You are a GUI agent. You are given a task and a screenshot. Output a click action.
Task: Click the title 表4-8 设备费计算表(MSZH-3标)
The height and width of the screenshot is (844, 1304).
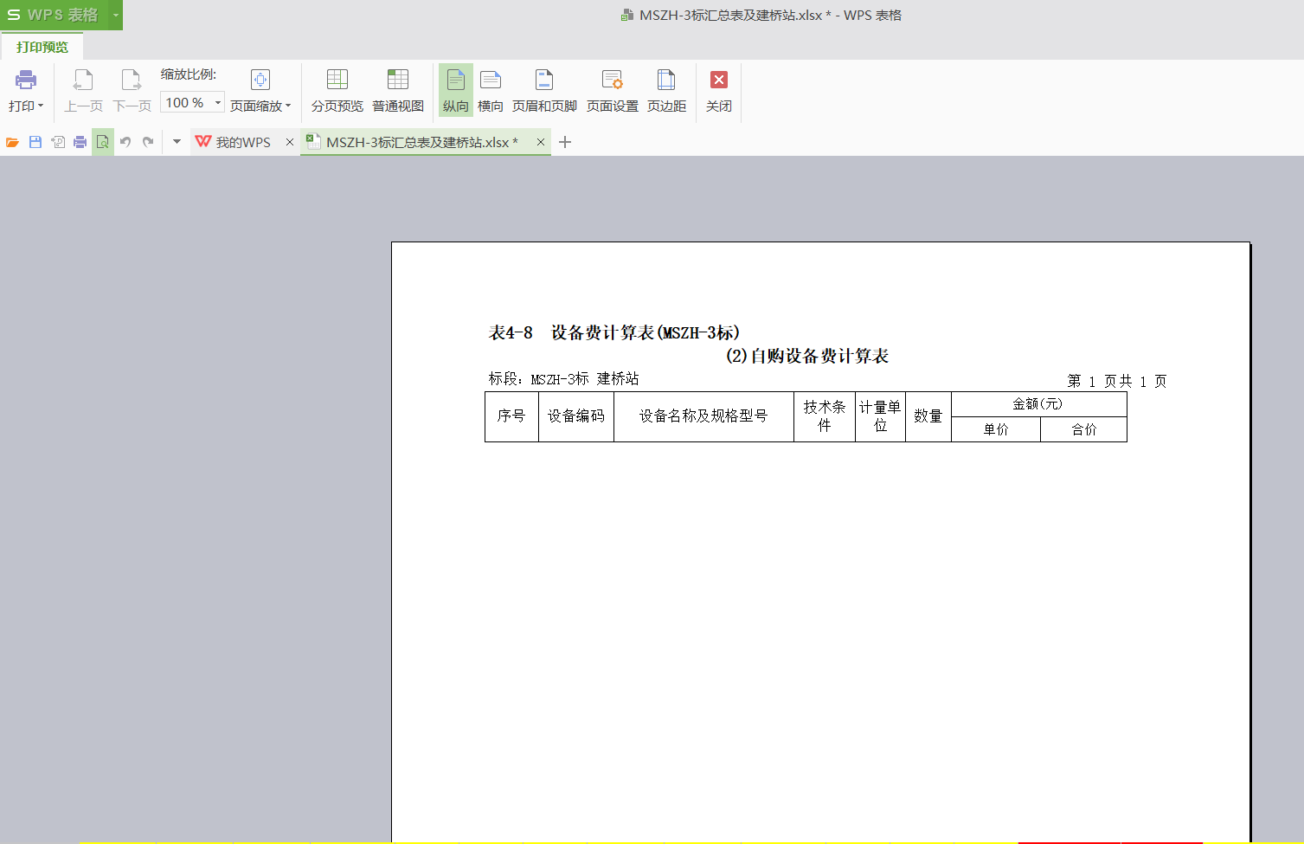point(614,332)
